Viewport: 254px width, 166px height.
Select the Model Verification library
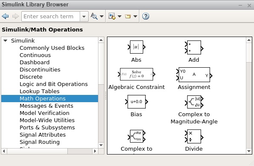point(44,113)
